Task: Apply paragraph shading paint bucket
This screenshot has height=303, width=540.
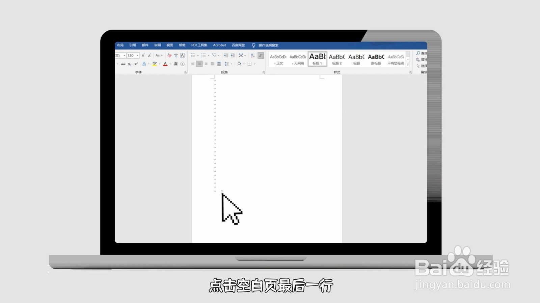Action: [x=239, y=64]
